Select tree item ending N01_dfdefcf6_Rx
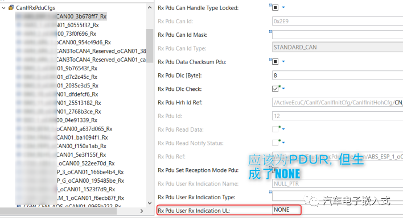The image size is (403, 218). point(57,94)
